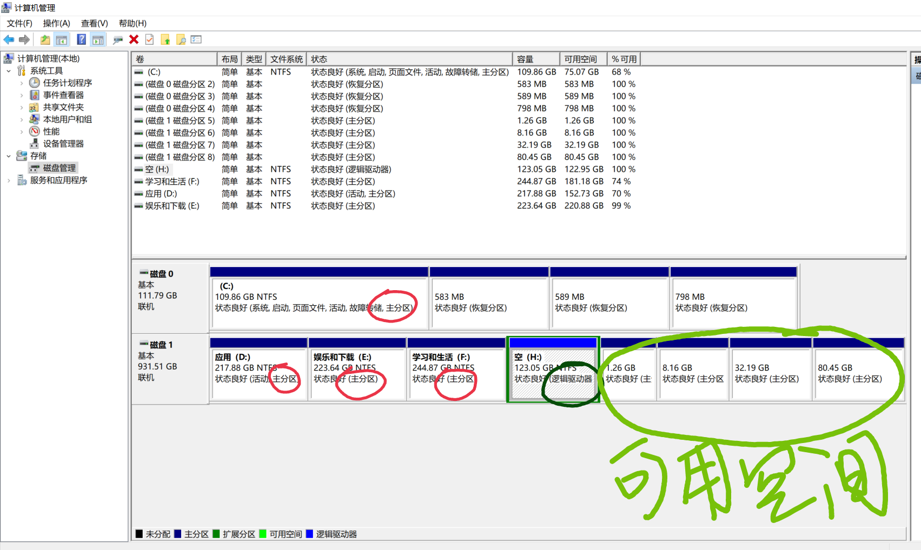
Task: Click the Properties checkmark document icon
Action: coord(150,39)
